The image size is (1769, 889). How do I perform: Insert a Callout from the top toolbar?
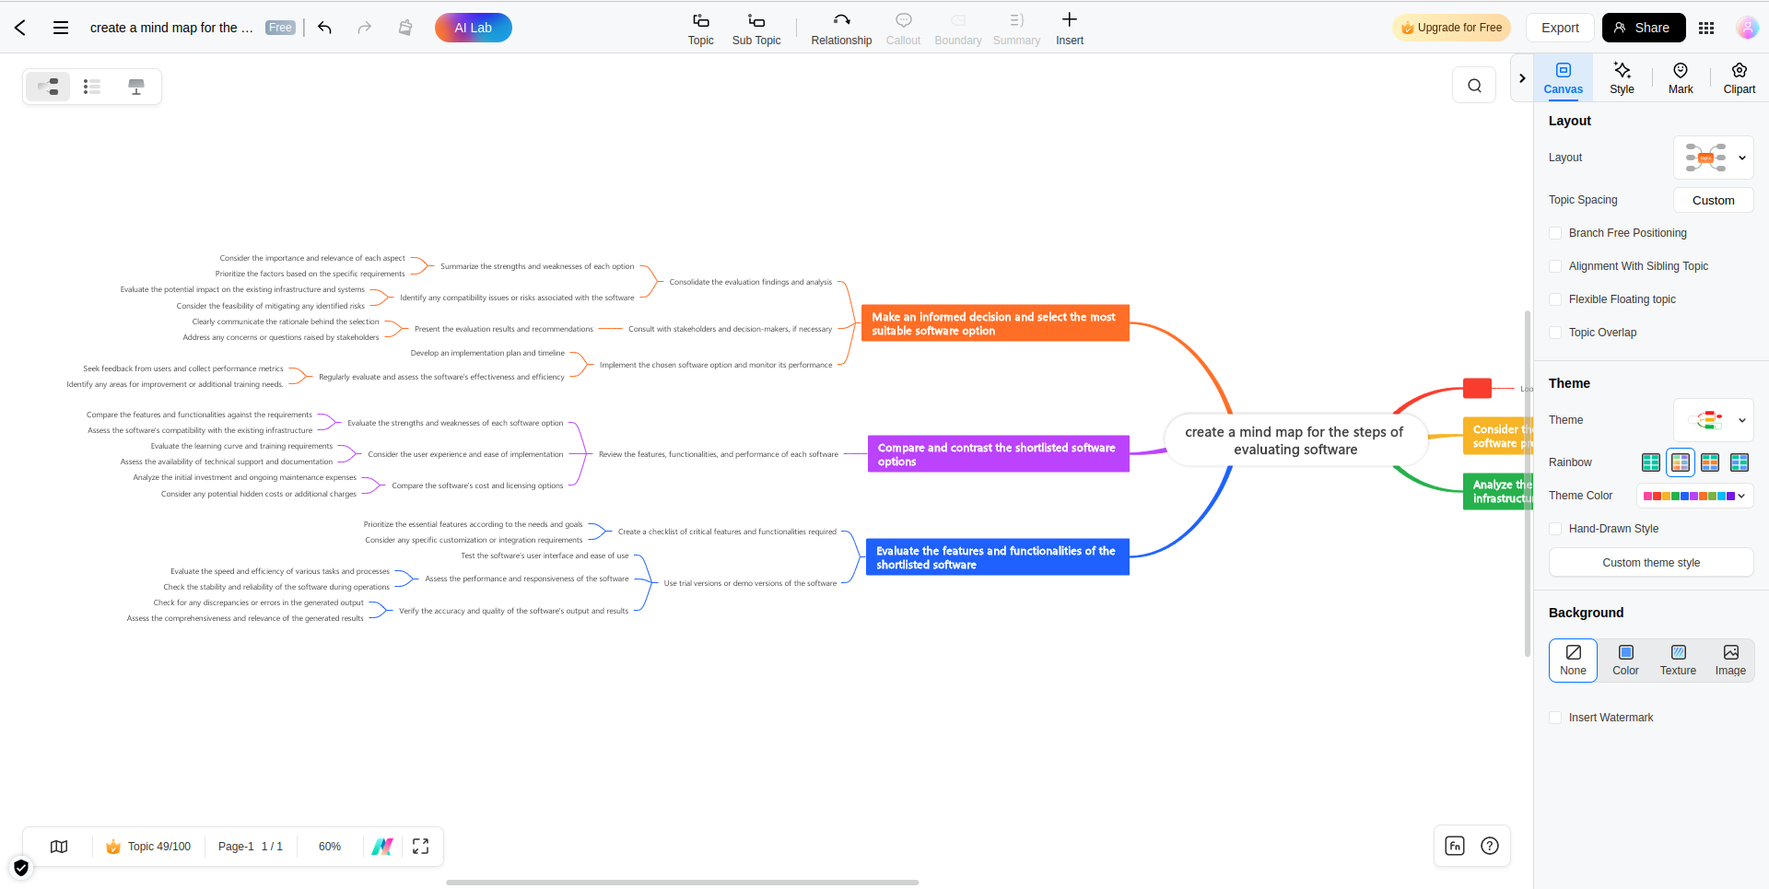[903, 28]
